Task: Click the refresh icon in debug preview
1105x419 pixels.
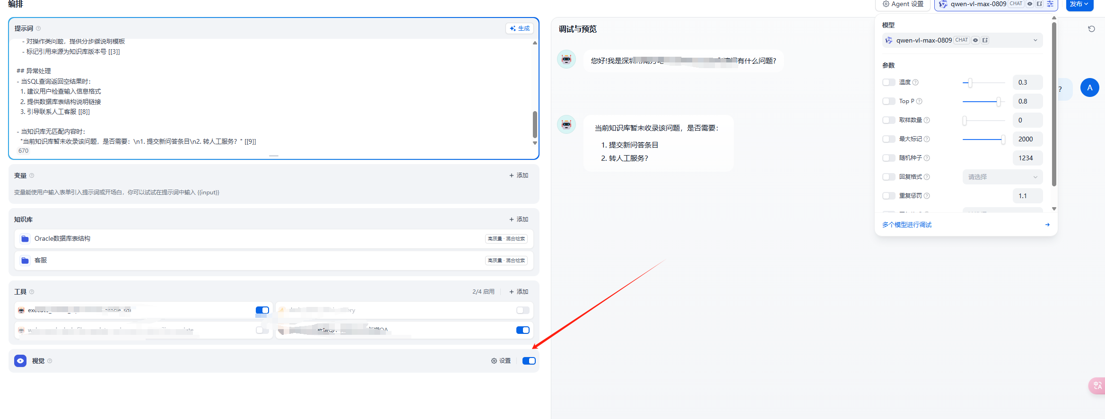Action: coord(1091,29)
